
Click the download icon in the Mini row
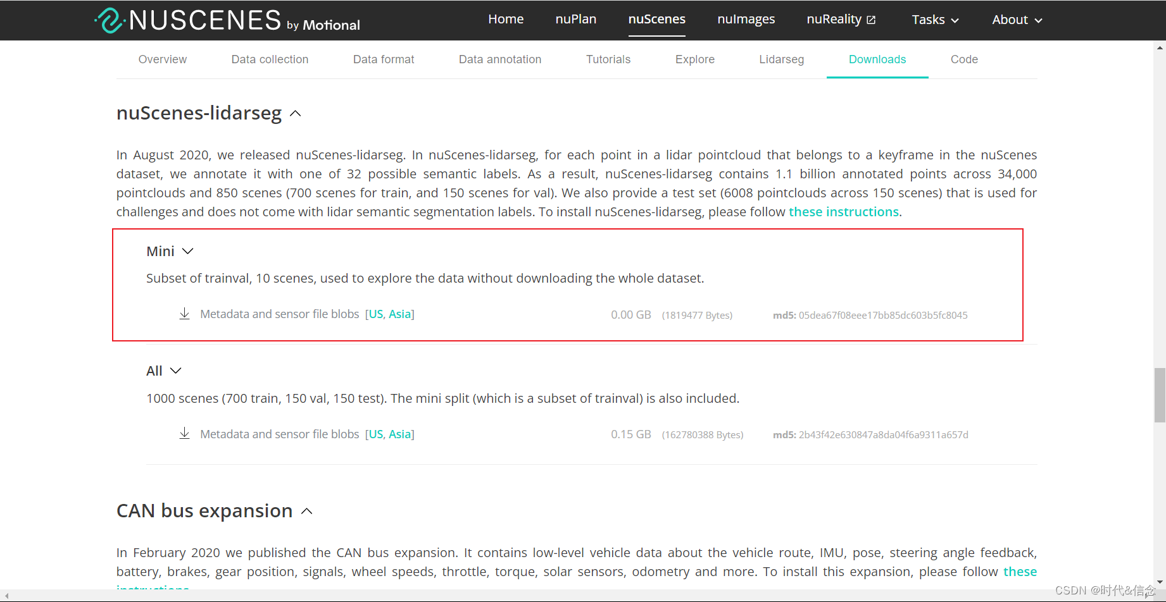coord(184,314)
